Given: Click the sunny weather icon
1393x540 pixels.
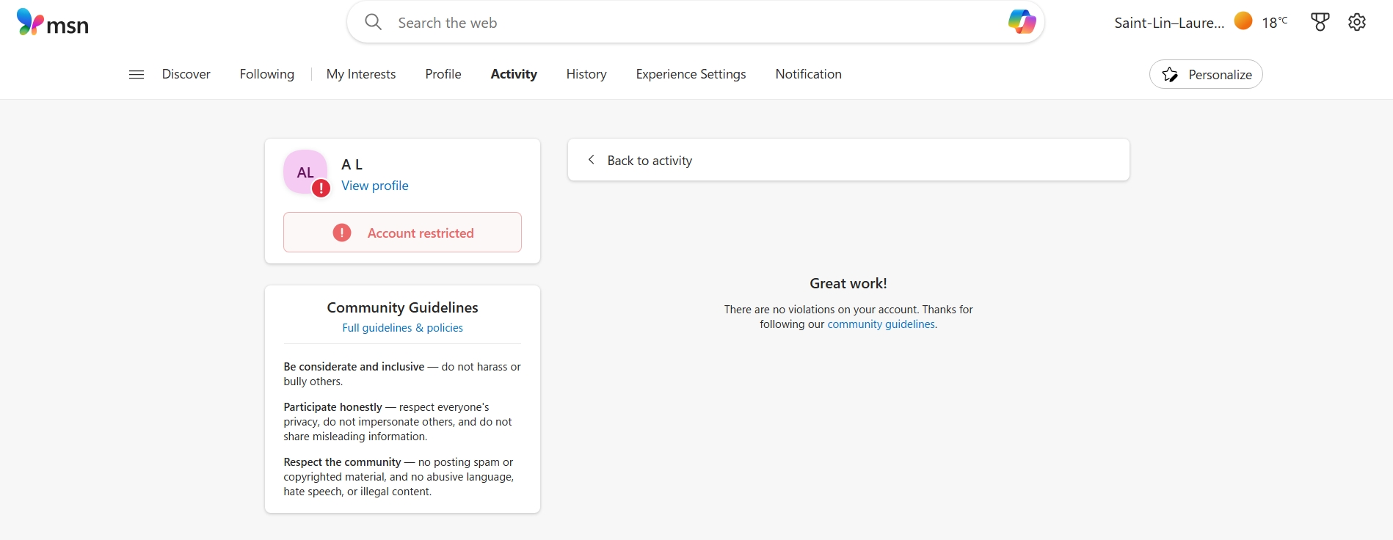Looking at the screenshot, I should click(x=1243, y=21).
